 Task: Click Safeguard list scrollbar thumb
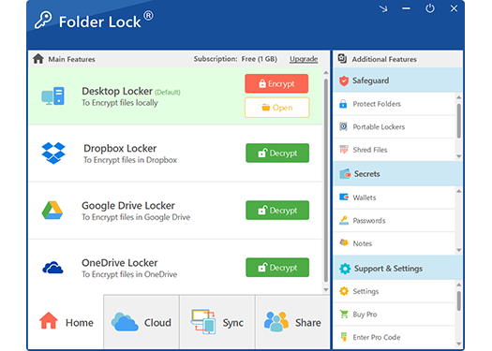pyautogui.click(x=459, y=121)
